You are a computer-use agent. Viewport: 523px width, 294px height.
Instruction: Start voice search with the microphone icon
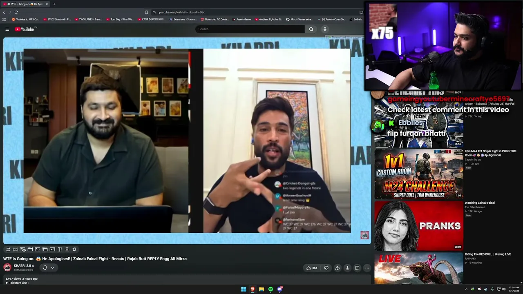(325, 29)
